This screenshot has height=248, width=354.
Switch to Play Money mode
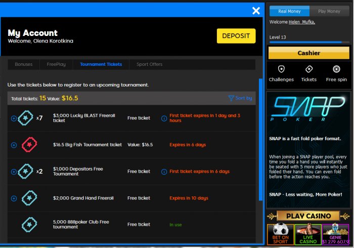pos(329,11)
